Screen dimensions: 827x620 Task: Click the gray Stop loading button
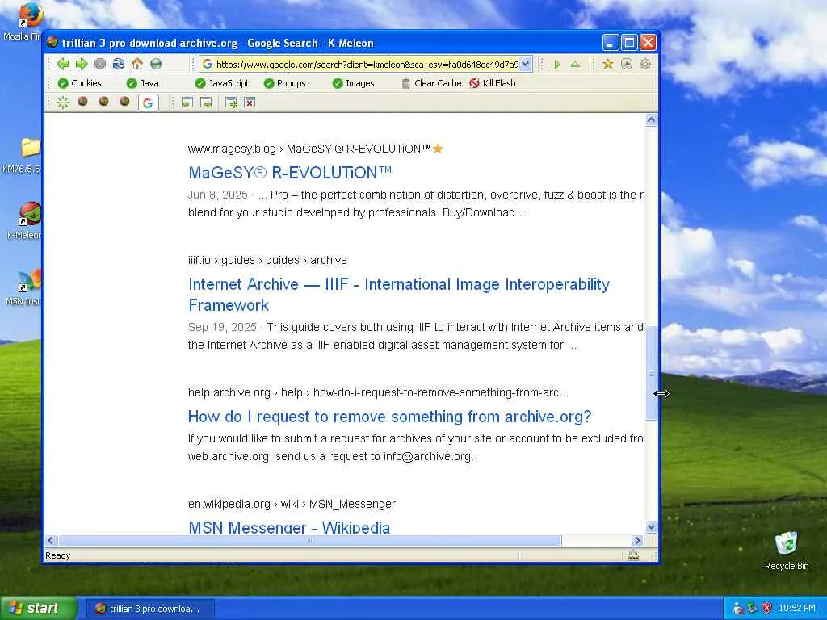99,64
